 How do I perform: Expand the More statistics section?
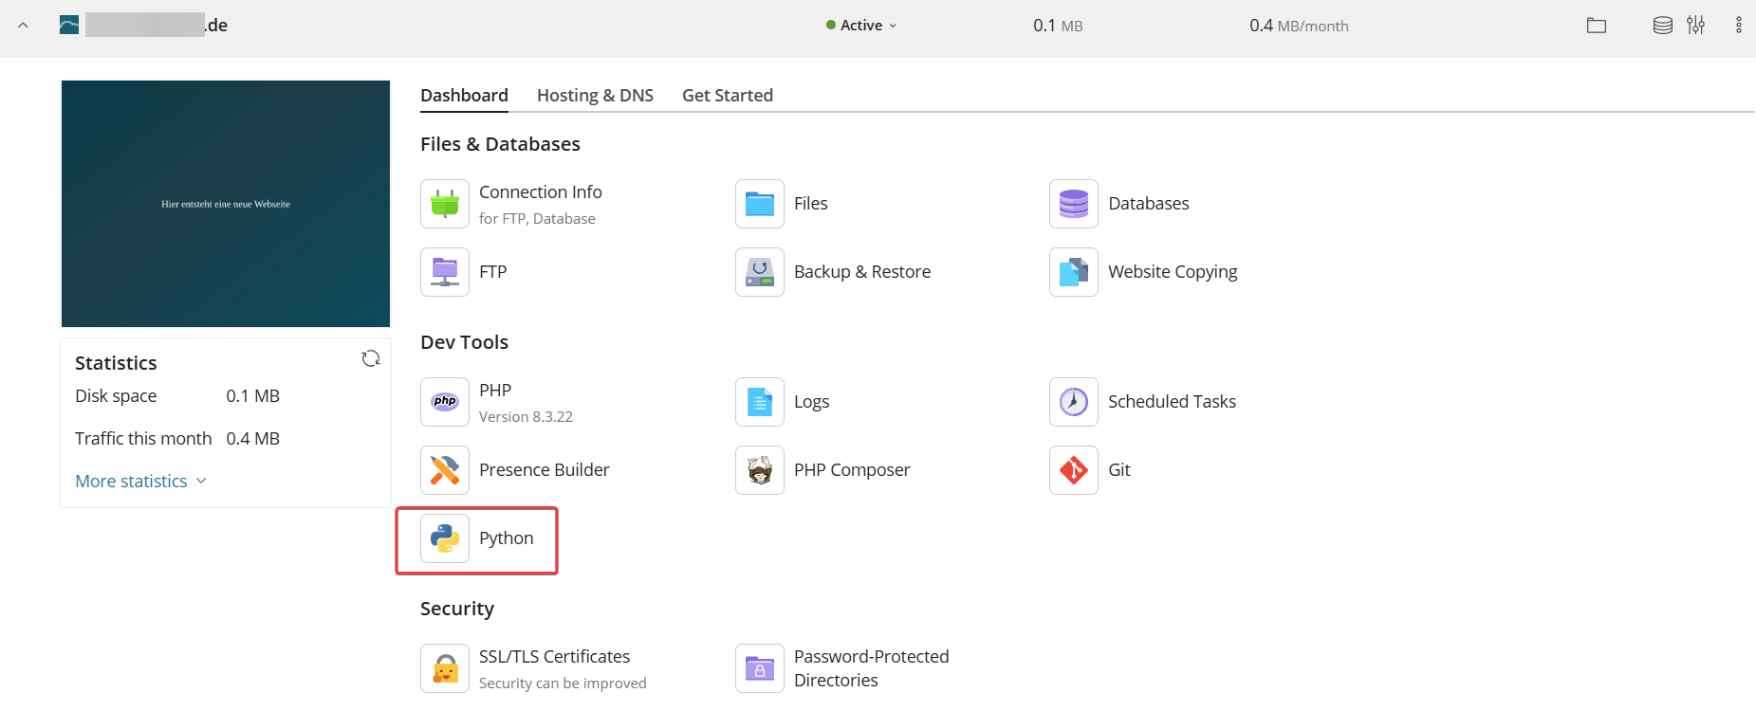click(140, 481)
